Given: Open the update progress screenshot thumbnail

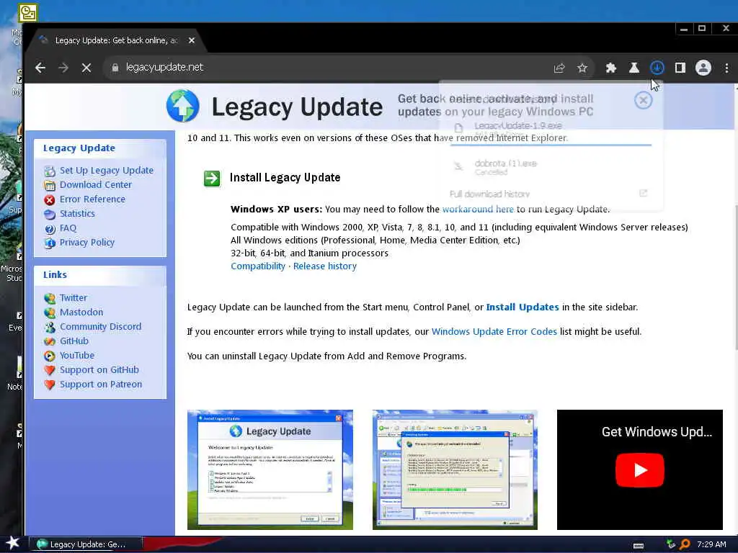Looking at the screenshot, I should point(455,469).
